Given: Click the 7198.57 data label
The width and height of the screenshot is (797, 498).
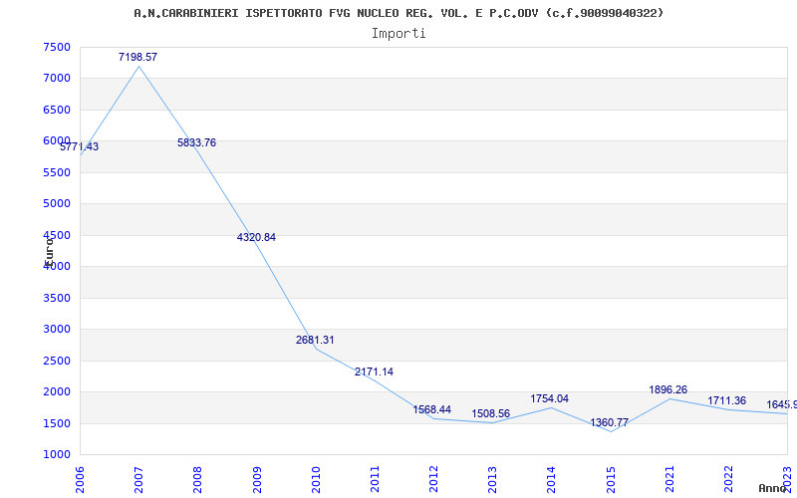Looking at the screenshot, I should [137, 57].
